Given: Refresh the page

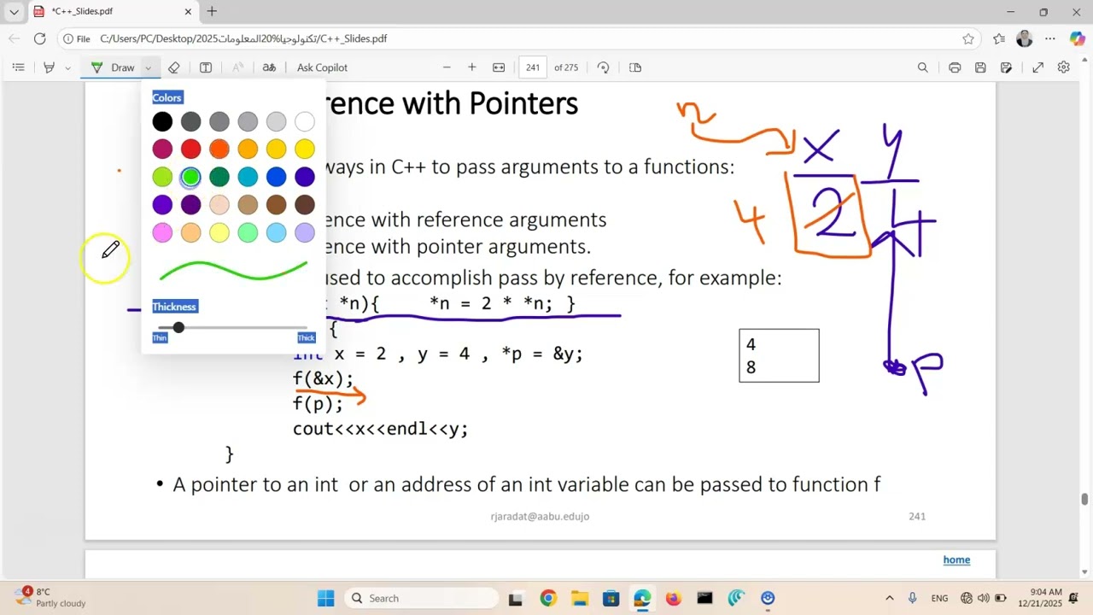Looking at the screenshot, I should (x=39, y=38).
